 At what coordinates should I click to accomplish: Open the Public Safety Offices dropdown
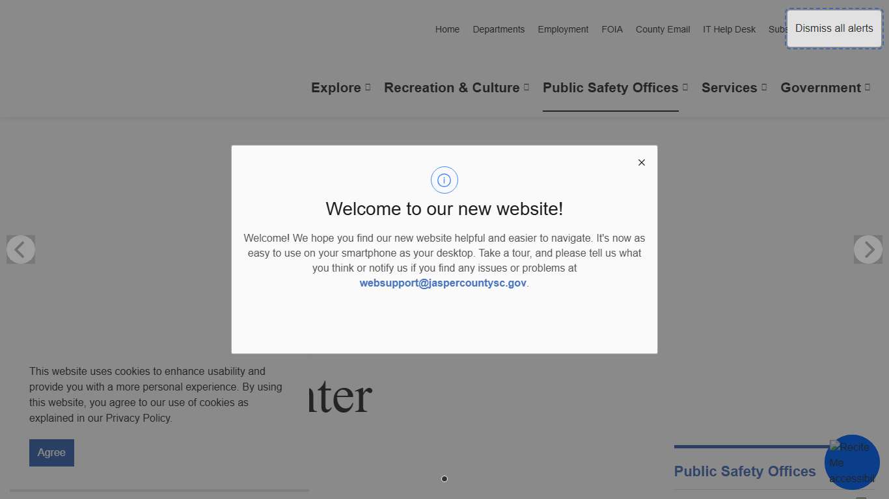tap(615, 88)
